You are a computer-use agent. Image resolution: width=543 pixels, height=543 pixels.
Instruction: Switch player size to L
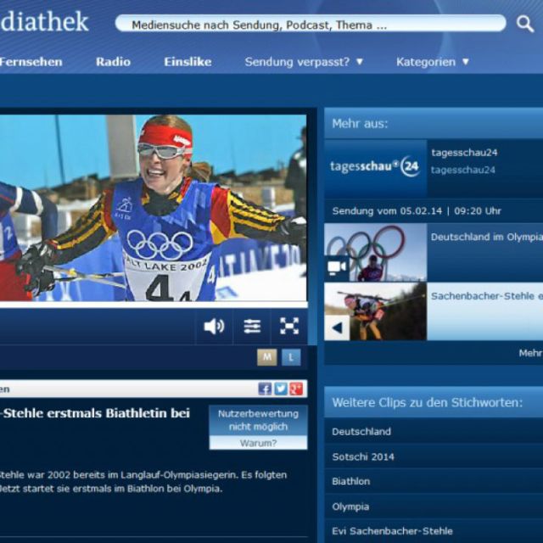(291, 357)
